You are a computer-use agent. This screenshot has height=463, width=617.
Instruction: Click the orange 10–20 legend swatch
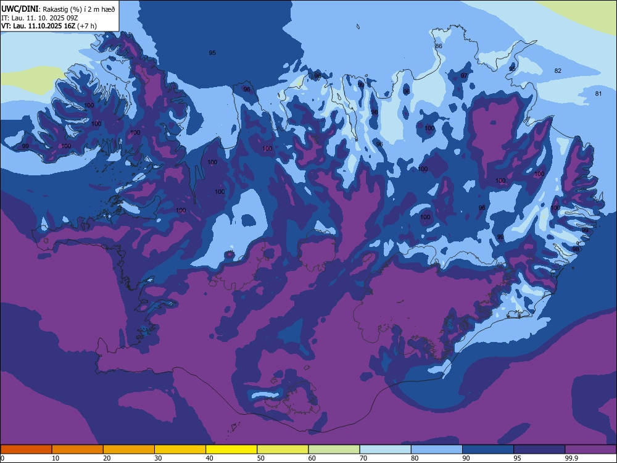point(78,449)
